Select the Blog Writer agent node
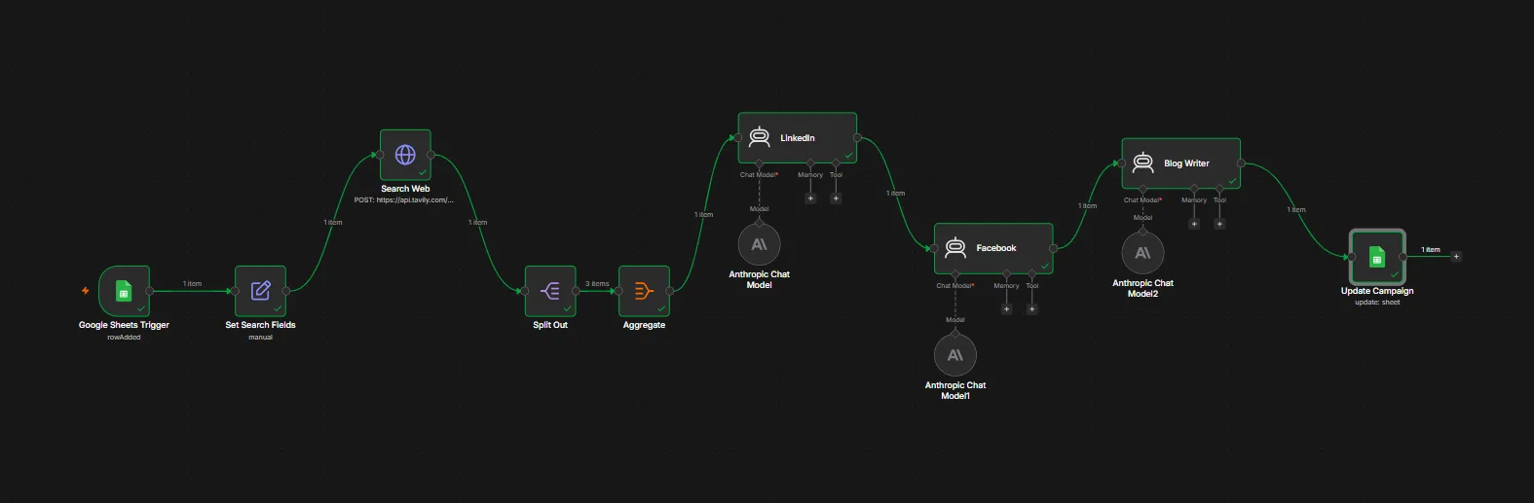1534x503 pixels. 1181,163
